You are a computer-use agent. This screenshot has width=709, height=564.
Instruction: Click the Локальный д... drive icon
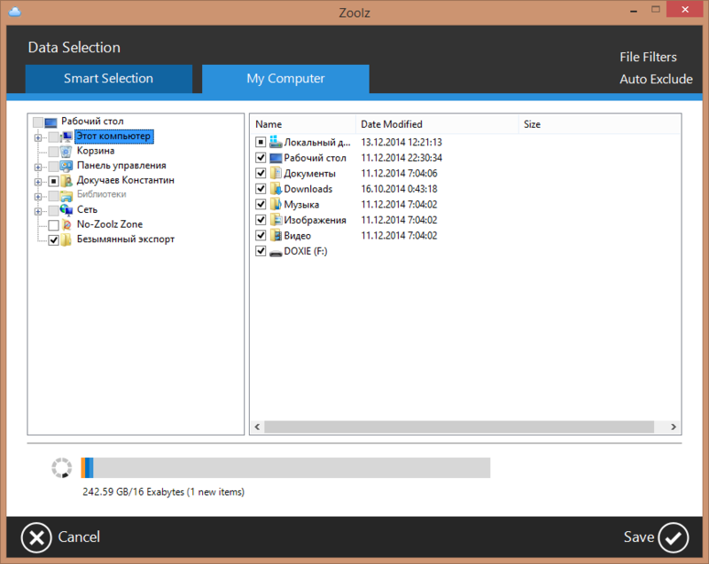(x=276, y=142)
